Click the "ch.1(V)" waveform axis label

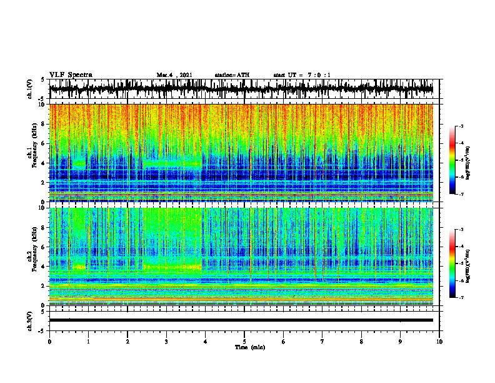[x=30, y=89]
